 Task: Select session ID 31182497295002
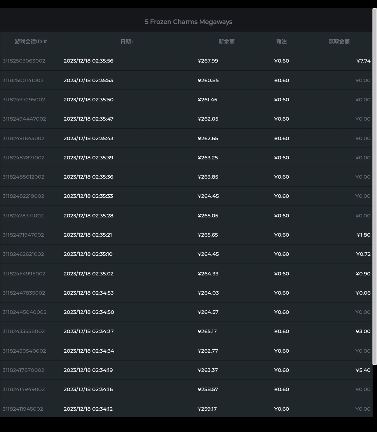click(24, 100)
